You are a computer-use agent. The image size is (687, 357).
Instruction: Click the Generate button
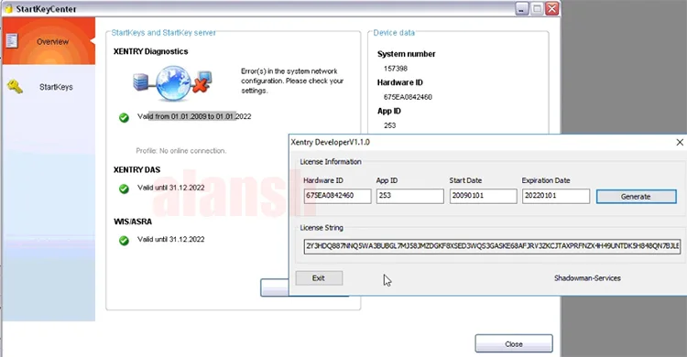[637, 197]
